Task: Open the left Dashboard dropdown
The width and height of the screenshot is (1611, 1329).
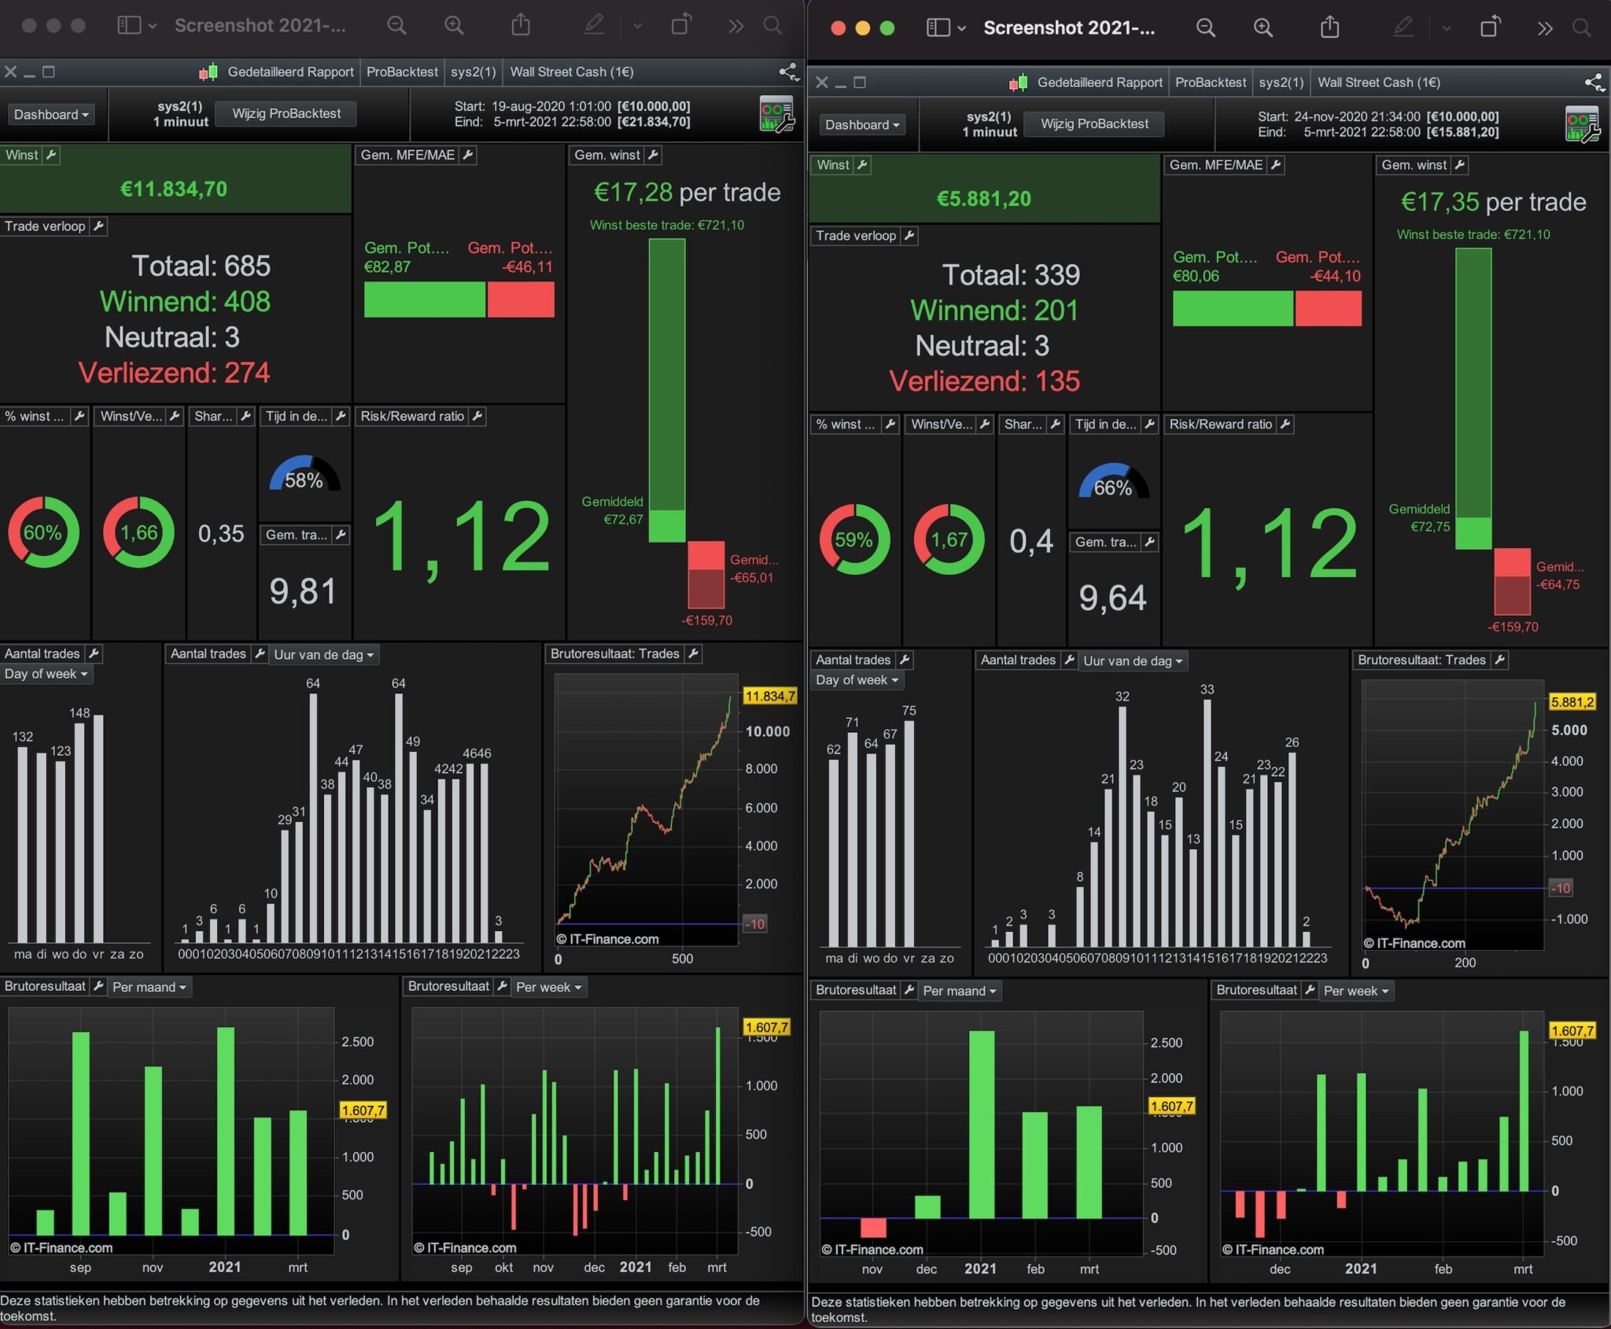Action: (x=51, y=115)
